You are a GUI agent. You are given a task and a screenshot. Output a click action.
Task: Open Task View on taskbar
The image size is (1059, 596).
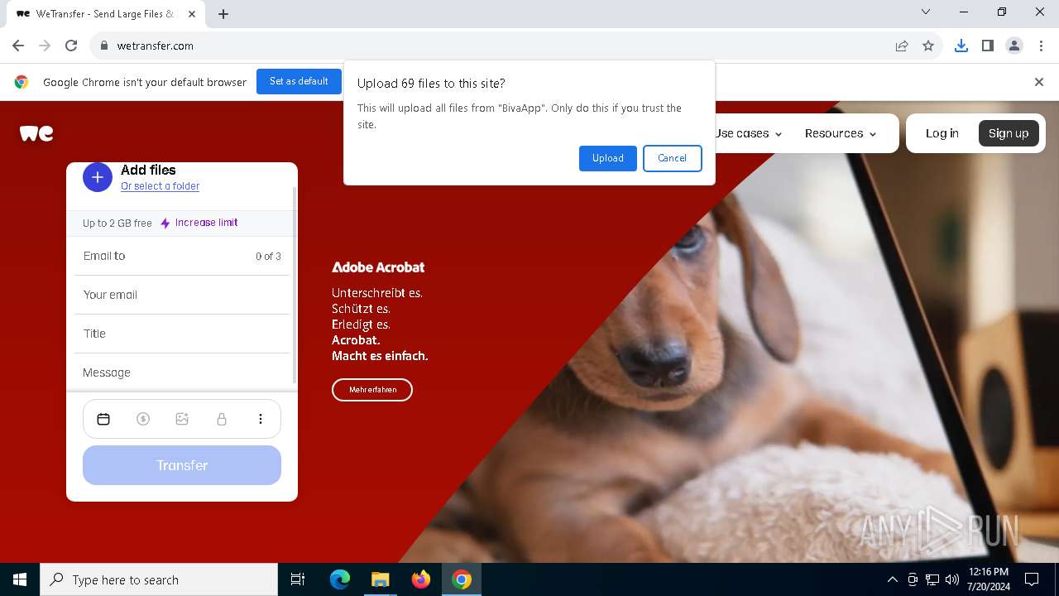[x=298, y=579]
